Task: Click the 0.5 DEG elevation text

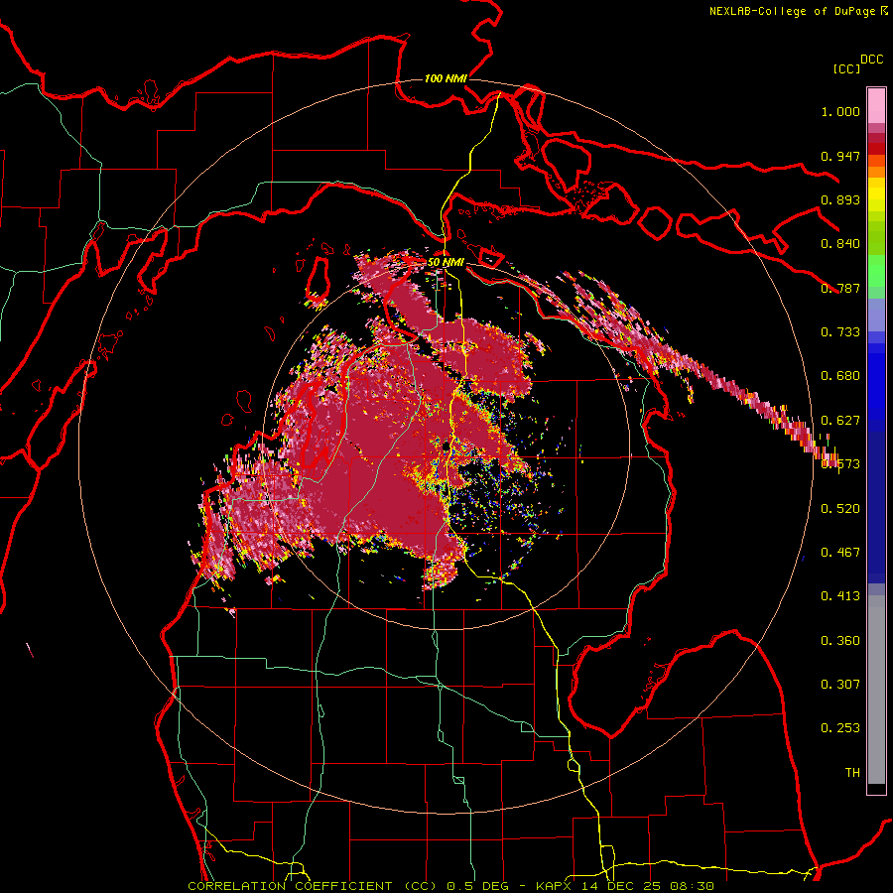Action: [x=478, y=886]
